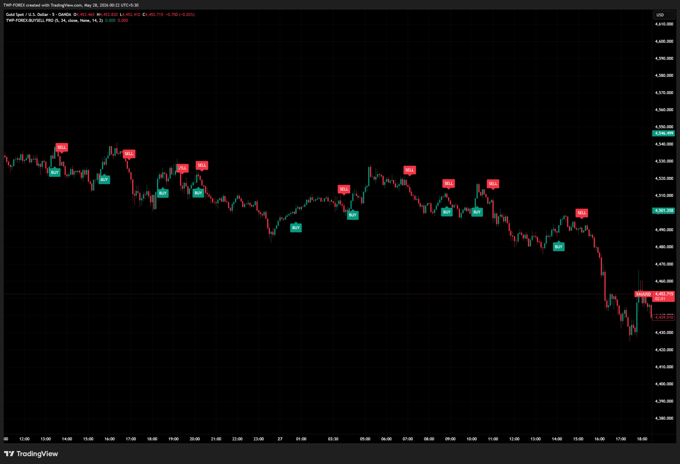Select the SELL signal near 04:00
Viewport: 680px width, 464px height.
pos(344,189)
